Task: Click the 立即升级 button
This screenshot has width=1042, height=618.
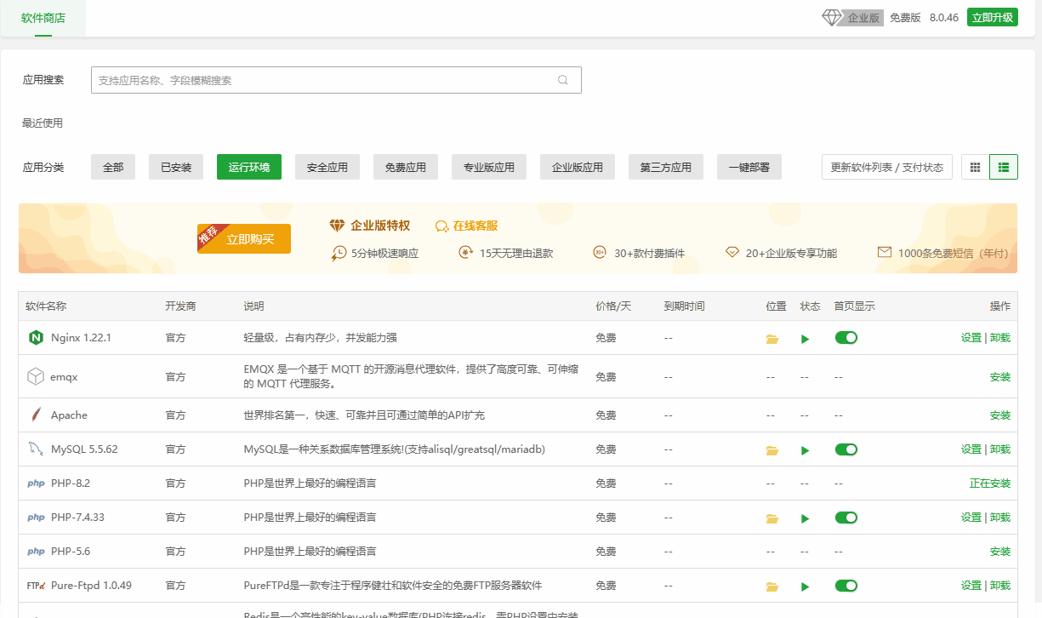Action: tap(993, 18)
